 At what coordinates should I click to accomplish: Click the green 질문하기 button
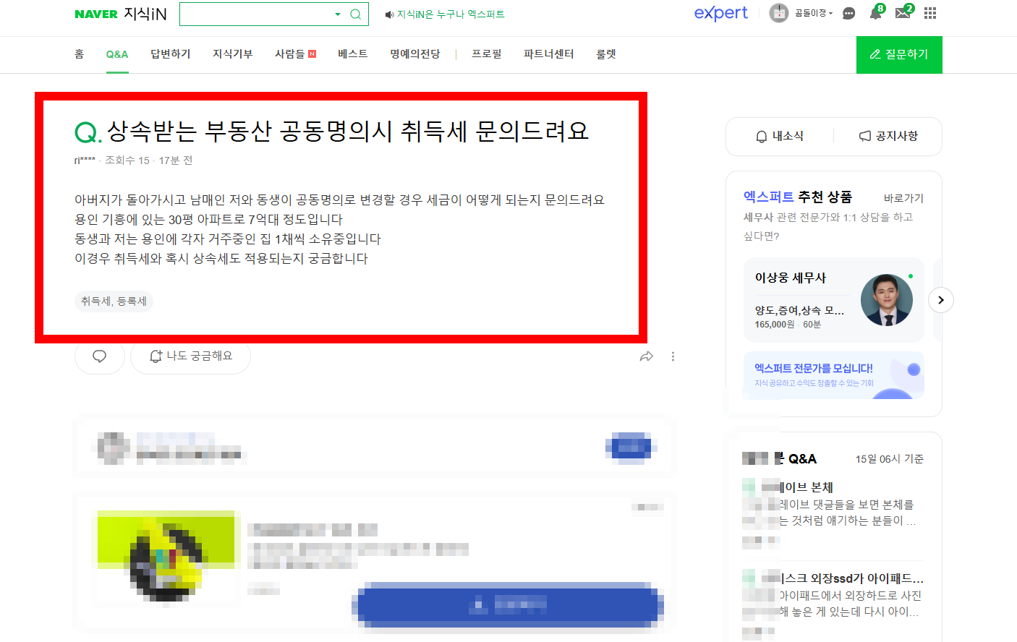click(x=899, y=55)
